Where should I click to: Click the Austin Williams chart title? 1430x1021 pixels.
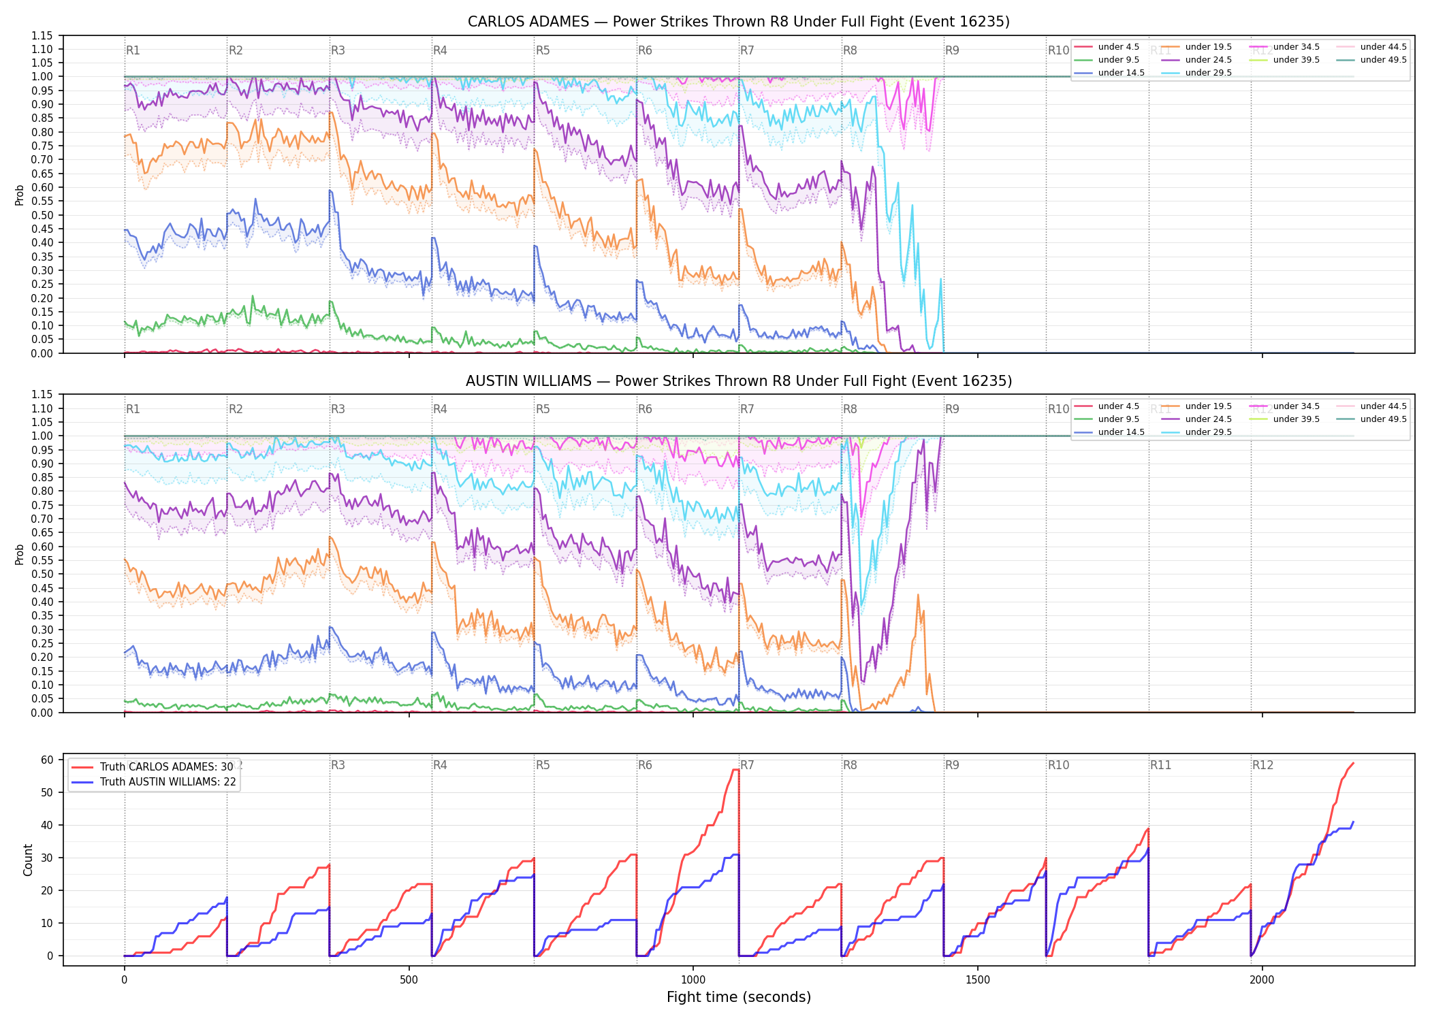coord(739,381)
